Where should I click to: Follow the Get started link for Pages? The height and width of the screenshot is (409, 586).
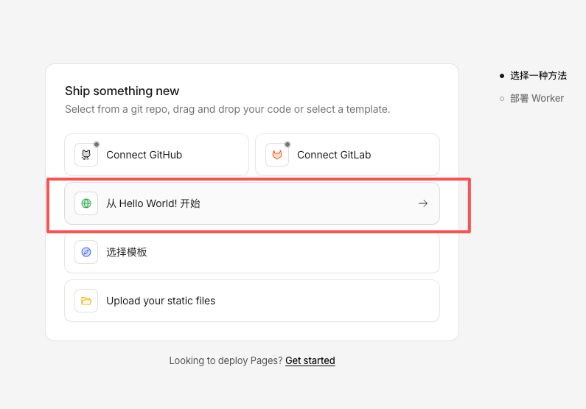[x=310, y=360]
